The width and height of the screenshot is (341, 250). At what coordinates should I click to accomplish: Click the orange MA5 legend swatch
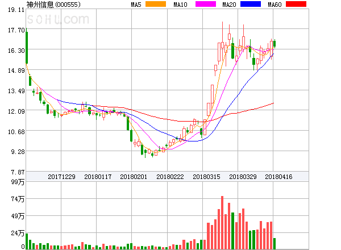[x=156, y=4]
